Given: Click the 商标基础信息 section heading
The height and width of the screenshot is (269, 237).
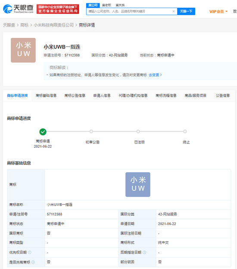Looking at the screenshot, I should (x=19, y=163).
